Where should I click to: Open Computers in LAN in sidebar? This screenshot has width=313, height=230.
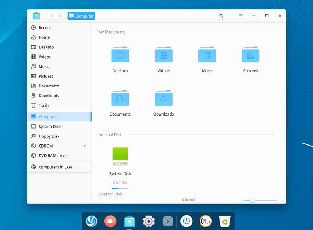tap(55, 167)
